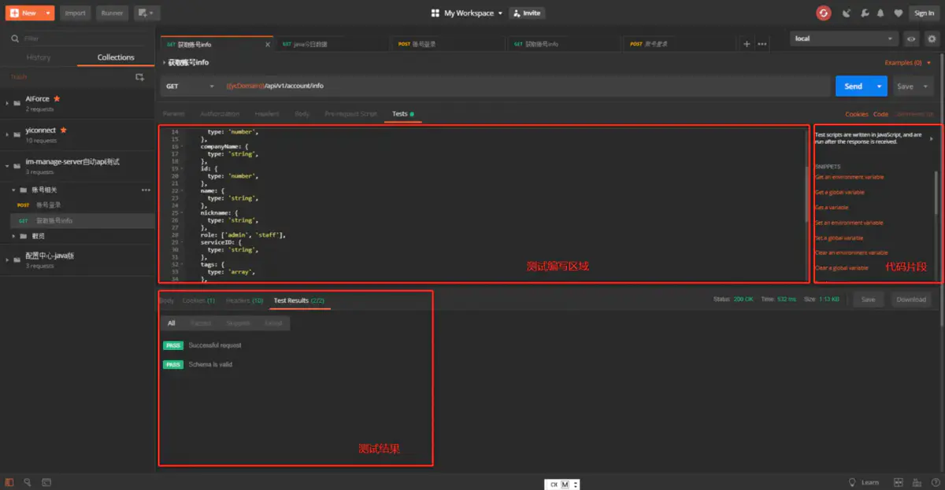Viewport: 945px width, 490px height.
Task: Open the Test Results (2/2) response tab
Action: (299, 301)
